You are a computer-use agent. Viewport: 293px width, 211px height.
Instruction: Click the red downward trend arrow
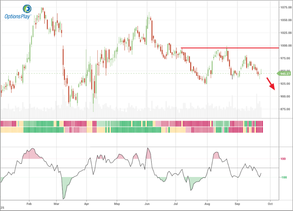coord(271,83)
